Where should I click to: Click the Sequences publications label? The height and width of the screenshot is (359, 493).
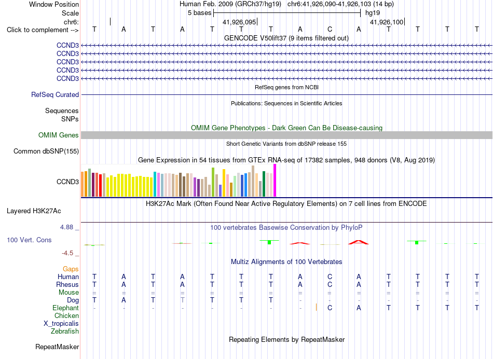[x=62, y=111]
